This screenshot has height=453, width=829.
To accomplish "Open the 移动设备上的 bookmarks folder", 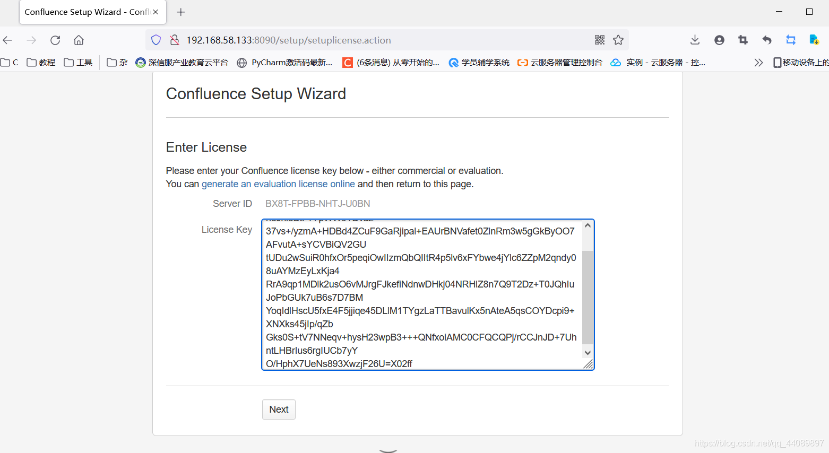I will [801, 63].
